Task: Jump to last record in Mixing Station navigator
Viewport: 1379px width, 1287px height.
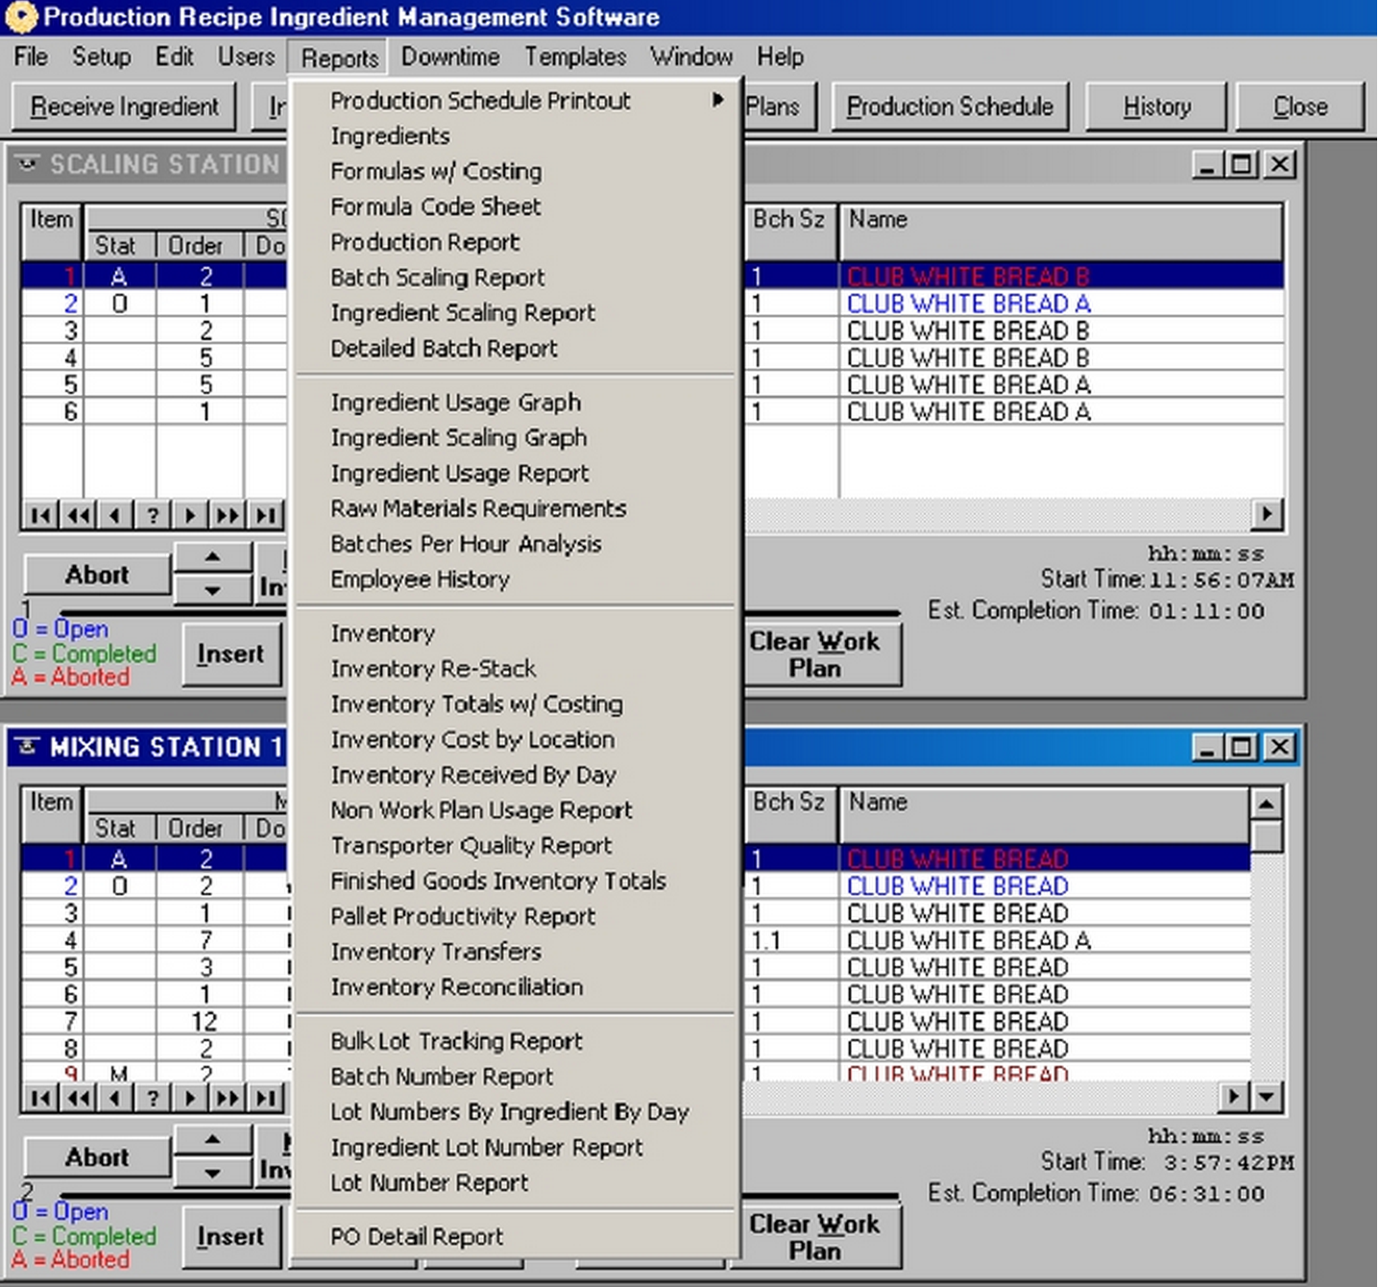Action: point(265,1097)
